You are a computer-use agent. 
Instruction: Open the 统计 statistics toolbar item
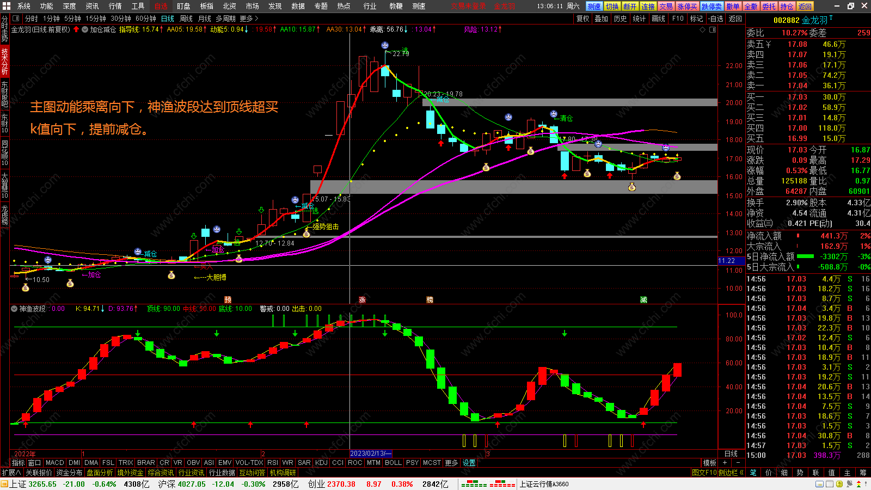point(639,19)
